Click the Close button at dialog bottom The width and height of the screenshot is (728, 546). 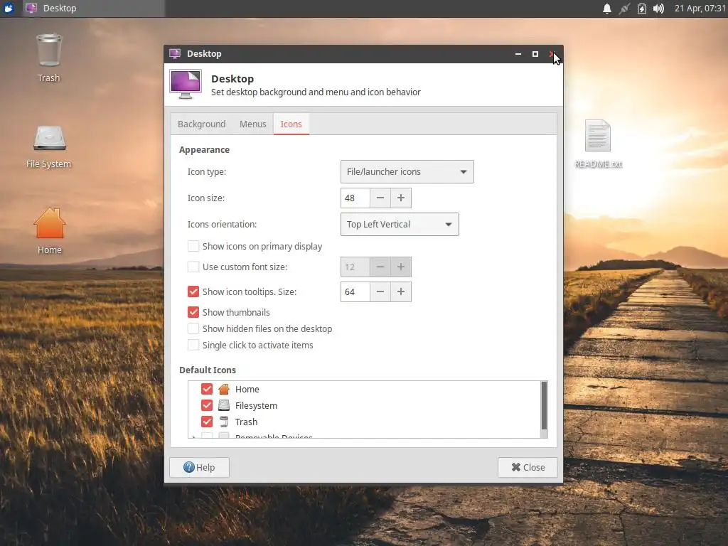[528, 467]
